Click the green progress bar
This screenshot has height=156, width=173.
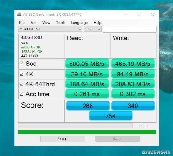point(87,132)
